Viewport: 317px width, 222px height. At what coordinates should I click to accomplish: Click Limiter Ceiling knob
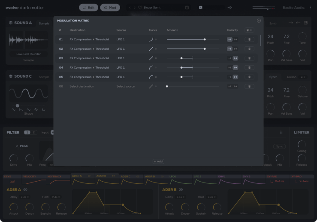[302, 144]
